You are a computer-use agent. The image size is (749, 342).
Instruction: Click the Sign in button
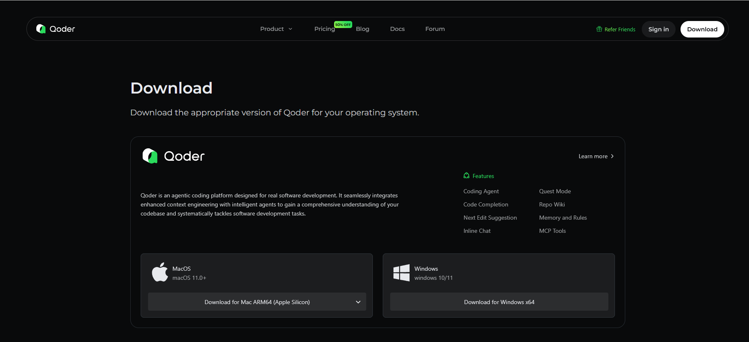659,29
